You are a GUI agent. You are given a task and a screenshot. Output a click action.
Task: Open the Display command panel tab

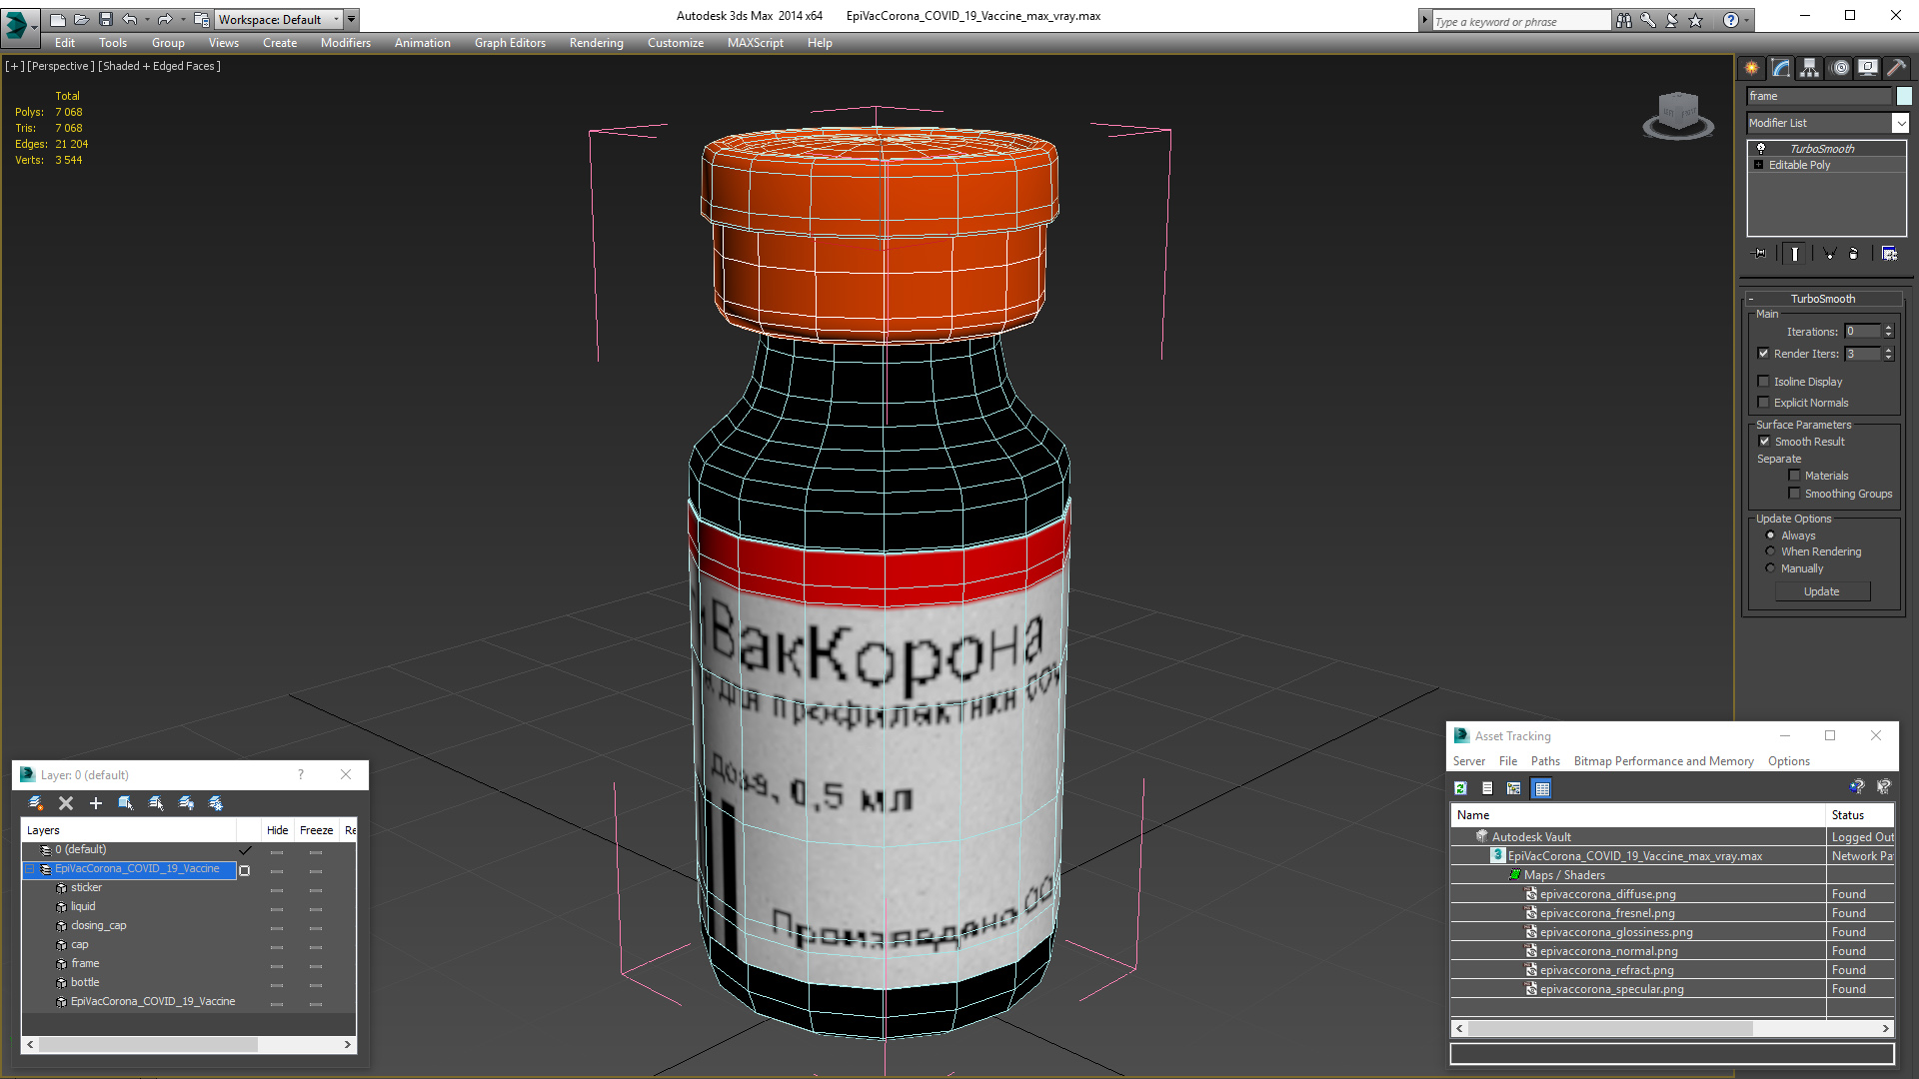pyautogui.click(x=1868, y=68)
